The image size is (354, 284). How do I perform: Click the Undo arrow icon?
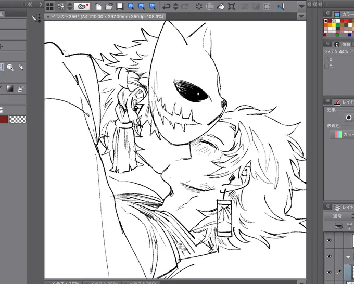pos(167,6)
